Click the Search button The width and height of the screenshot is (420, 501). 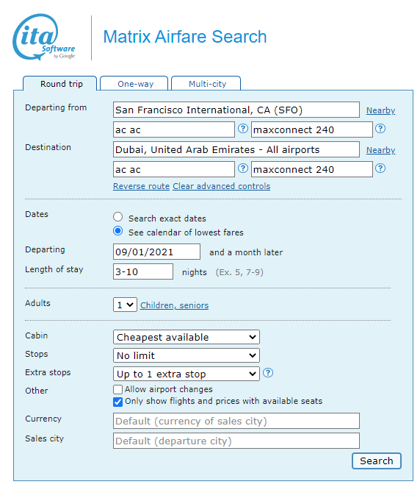376,461
